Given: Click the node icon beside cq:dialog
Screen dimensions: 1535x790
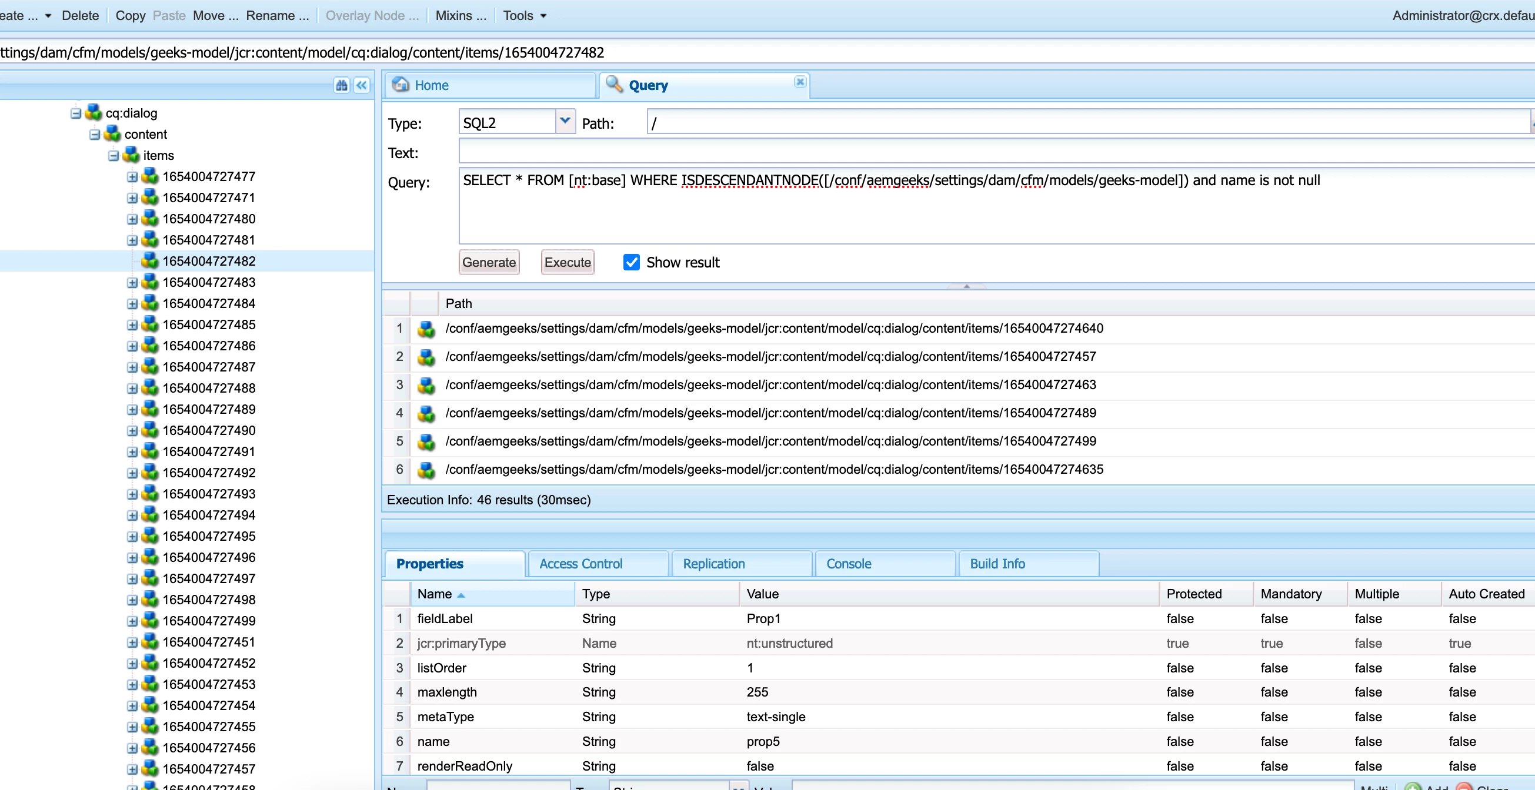Looking at the screenshot, I should click(94, 113).
